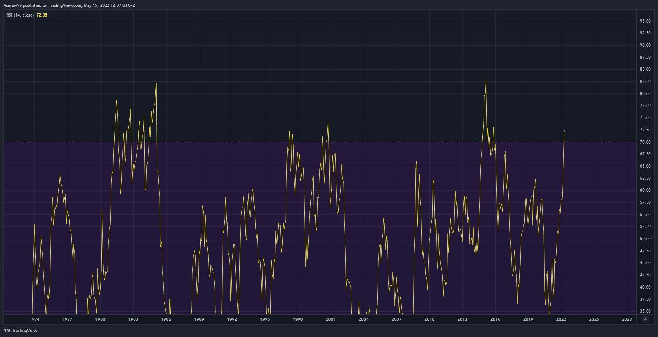Screen dimensions: 658x337
Task: Click the publish timestamp May 19, 2022
Action: click(x=97, y=5)
